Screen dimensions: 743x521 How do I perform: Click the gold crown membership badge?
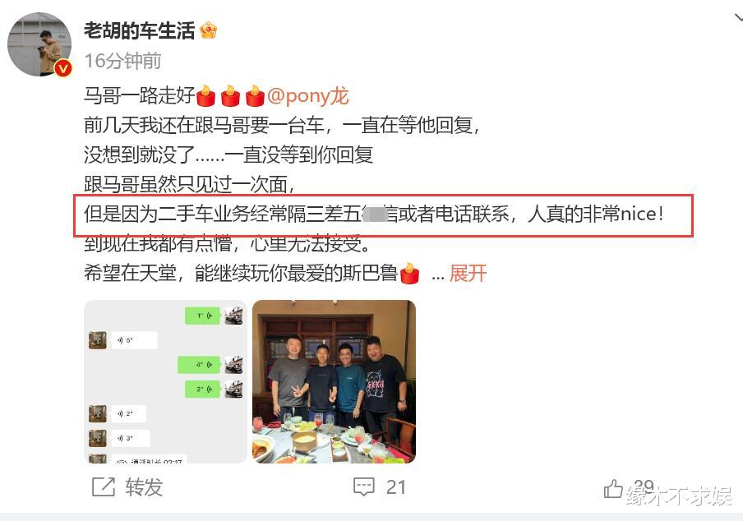pyautogui.click(x=209, y=30)
